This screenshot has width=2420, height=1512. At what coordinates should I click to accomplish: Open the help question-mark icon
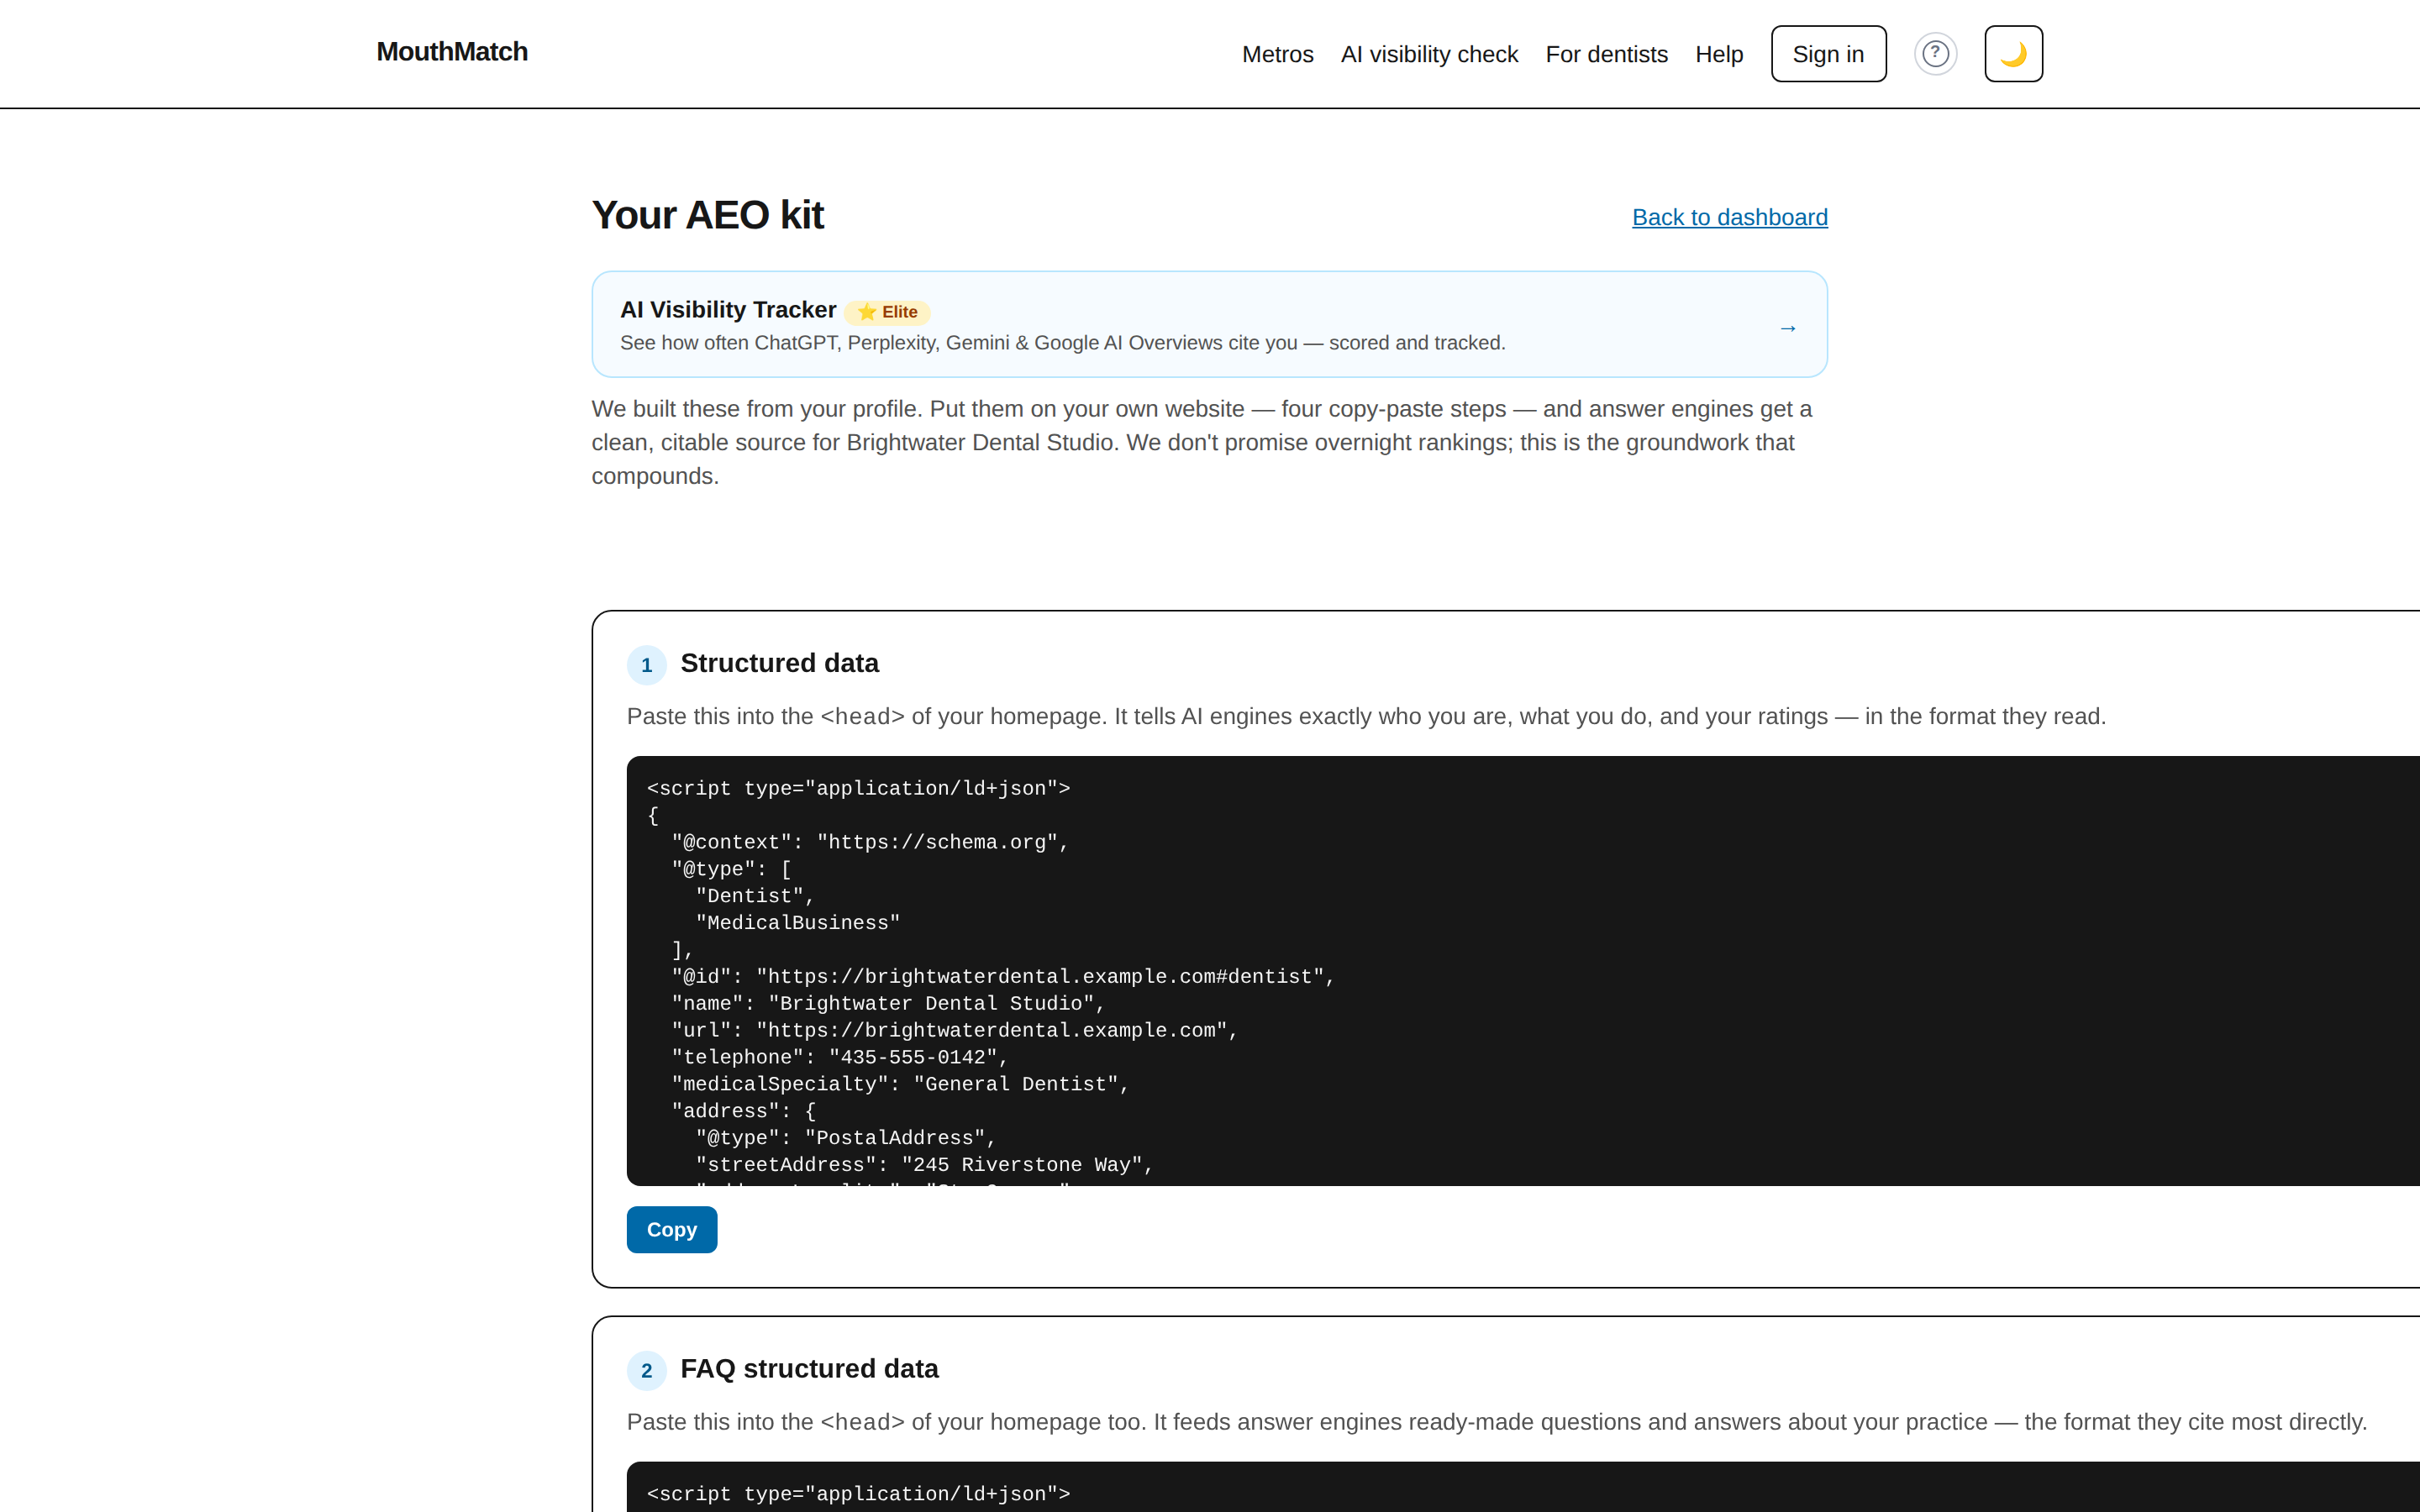(x=1935, y=53)
